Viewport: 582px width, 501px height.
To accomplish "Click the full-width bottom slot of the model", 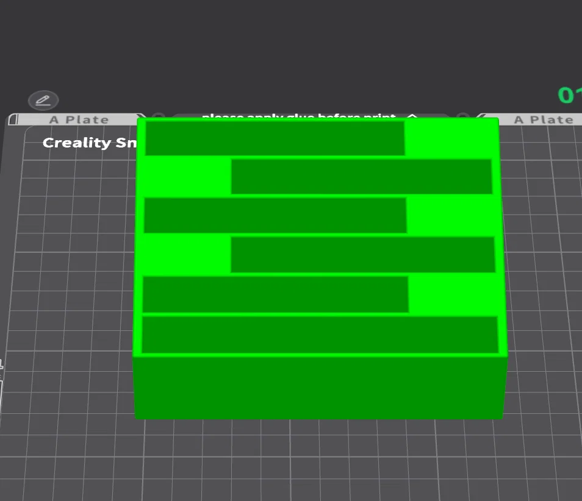I will coord(320,335).
